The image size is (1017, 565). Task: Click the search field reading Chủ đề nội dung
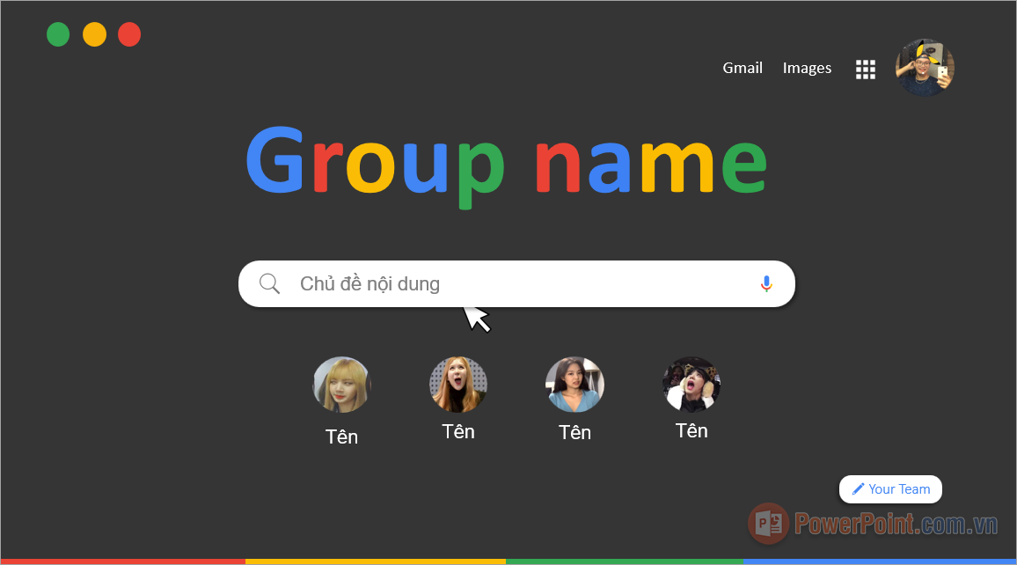coord(516,283)
